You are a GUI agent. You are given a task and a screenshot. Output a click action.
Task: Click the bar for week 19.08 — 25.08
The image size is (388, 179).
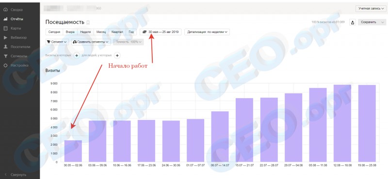point(367,123)
